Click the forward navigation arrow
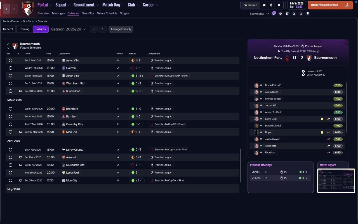 click(14, 9)
